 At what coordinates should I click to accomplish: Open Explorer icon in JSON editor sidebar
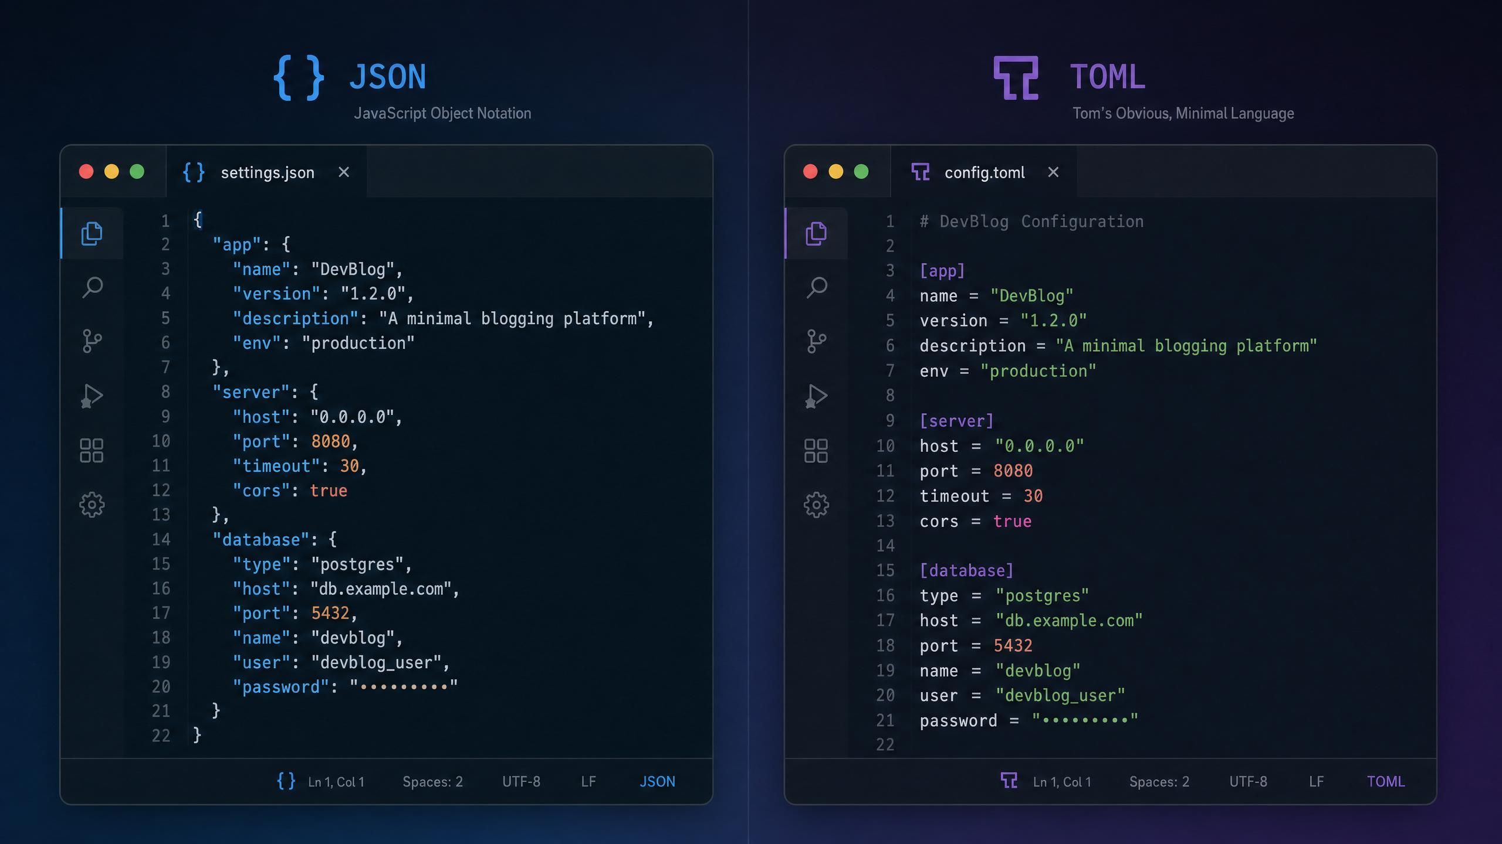[x=92, y=233]
